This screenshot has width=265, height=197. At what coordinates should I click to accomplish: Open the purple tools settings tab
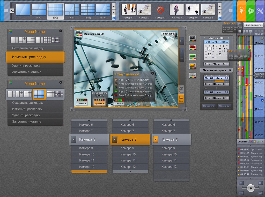coord(260,11)
